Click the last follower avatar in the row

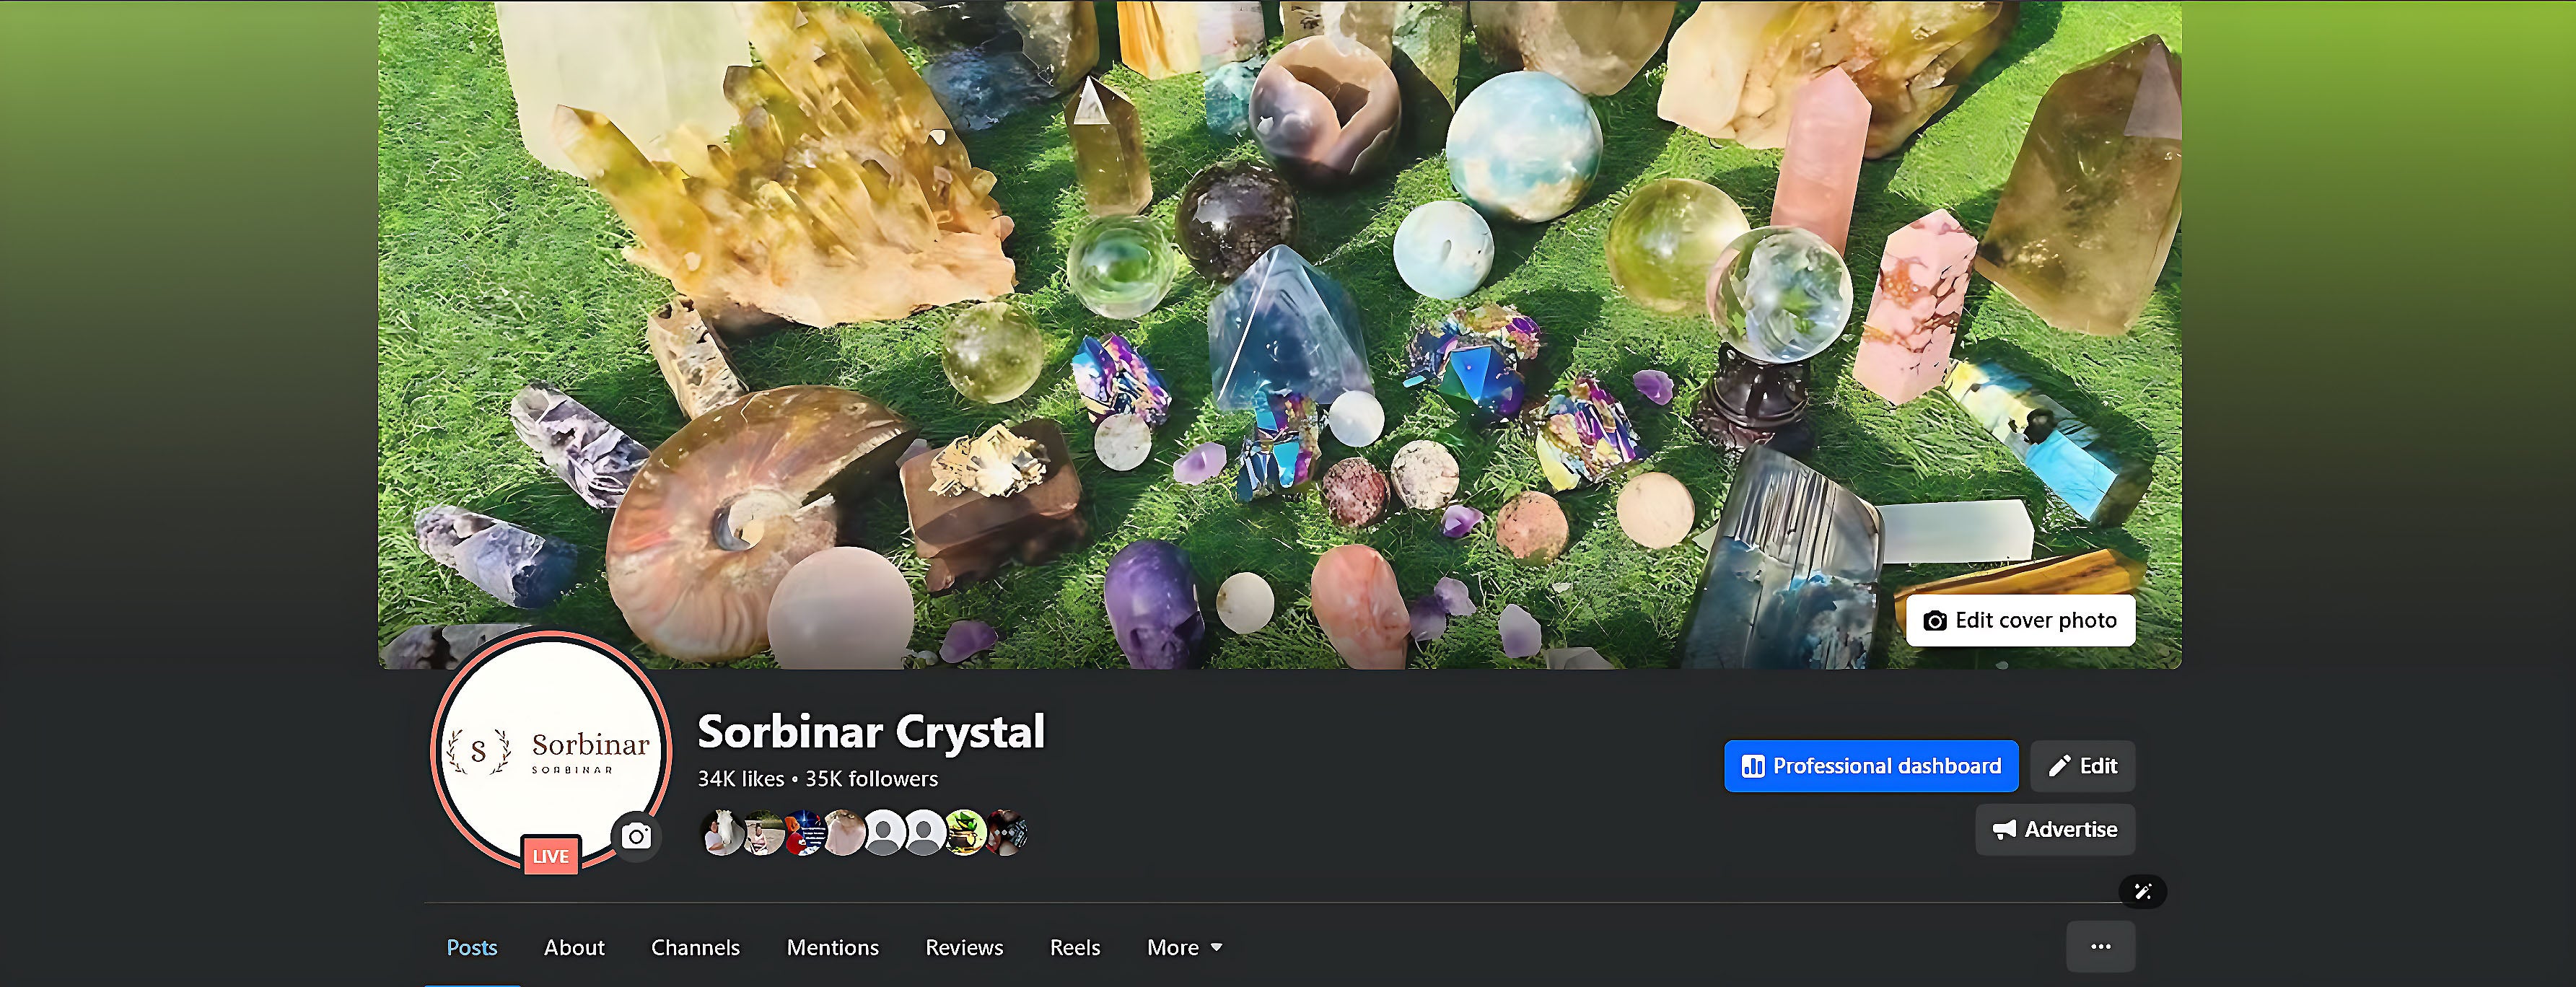(1006, 833)
